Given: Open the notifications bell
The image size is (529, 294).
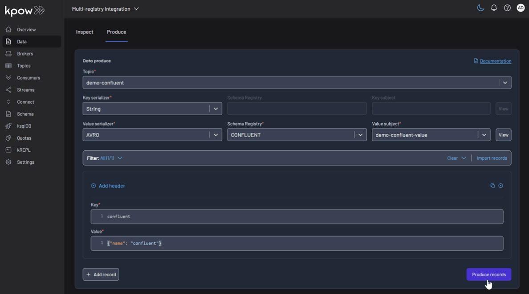Looking at the screenshot, I should tap(494, 8).
